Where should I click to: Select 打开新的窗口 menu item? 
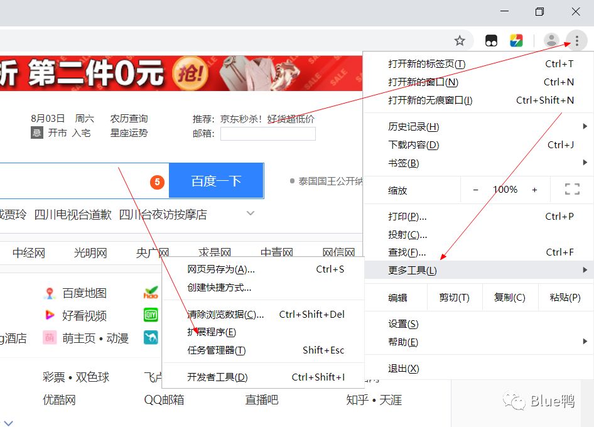(478, 82)
